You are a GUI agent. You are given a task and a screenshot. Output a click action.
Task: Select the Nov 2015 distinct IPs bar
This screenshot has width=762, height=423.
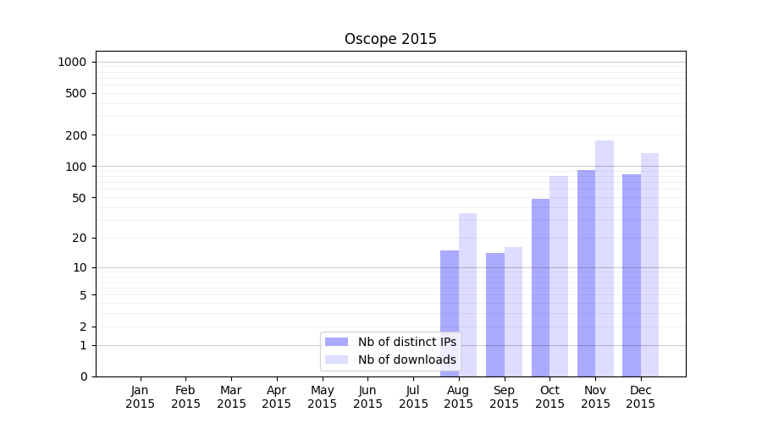pyautogui.click(x=586, y=273)
